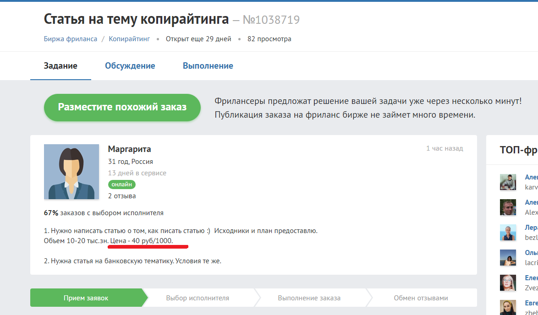Open the top freelancer avatar beside Alex
Viewport: 538px width, 315px height.
[508, 207]
